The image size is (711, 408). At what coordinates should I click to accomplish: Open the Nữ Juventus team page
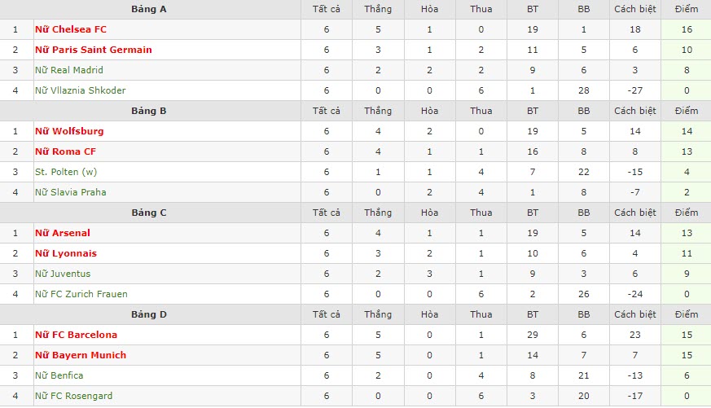[x=63, y=274]
